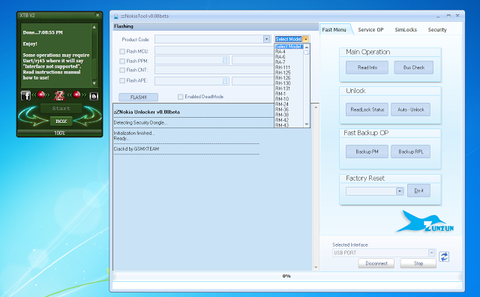Enable Flash APE checkbox
This screenshot has width=480, height=297.
pos(122,80)
